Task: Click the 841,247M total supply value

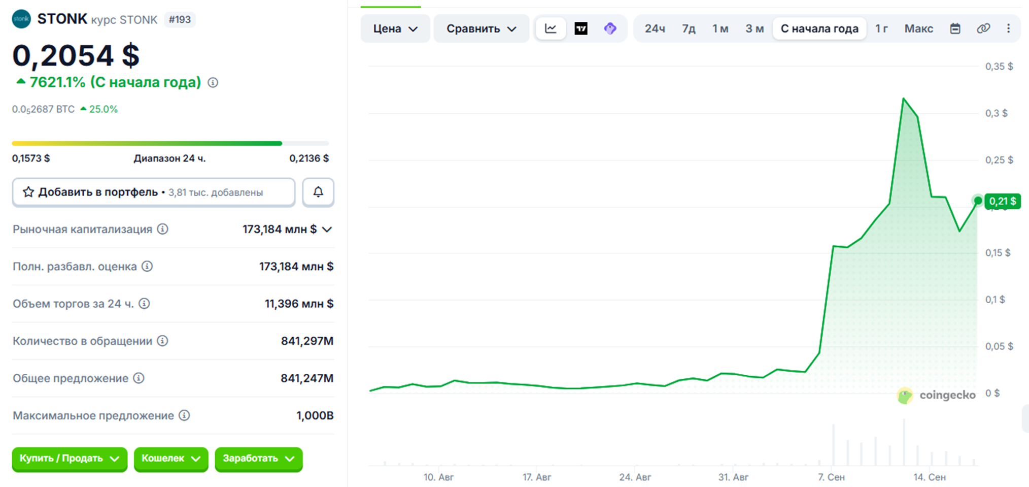Action: [307, 378]
